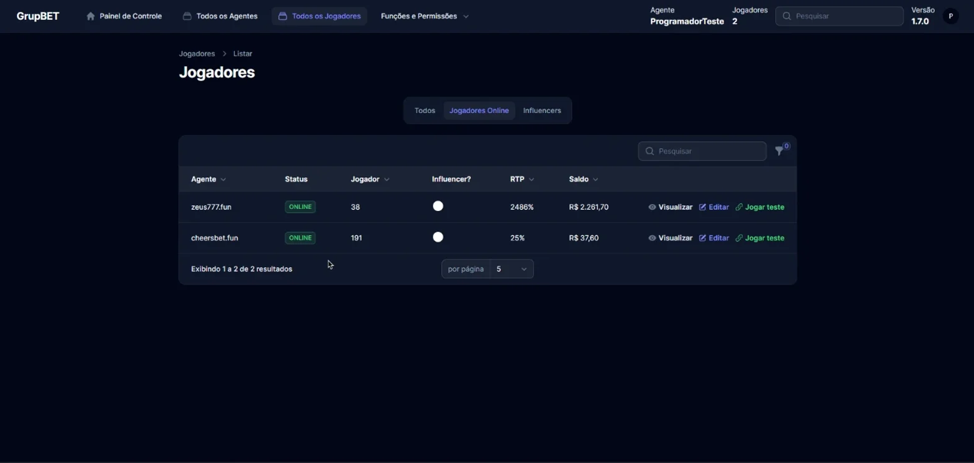Click the home icon for Painel de Controle

tap(91, 16)
